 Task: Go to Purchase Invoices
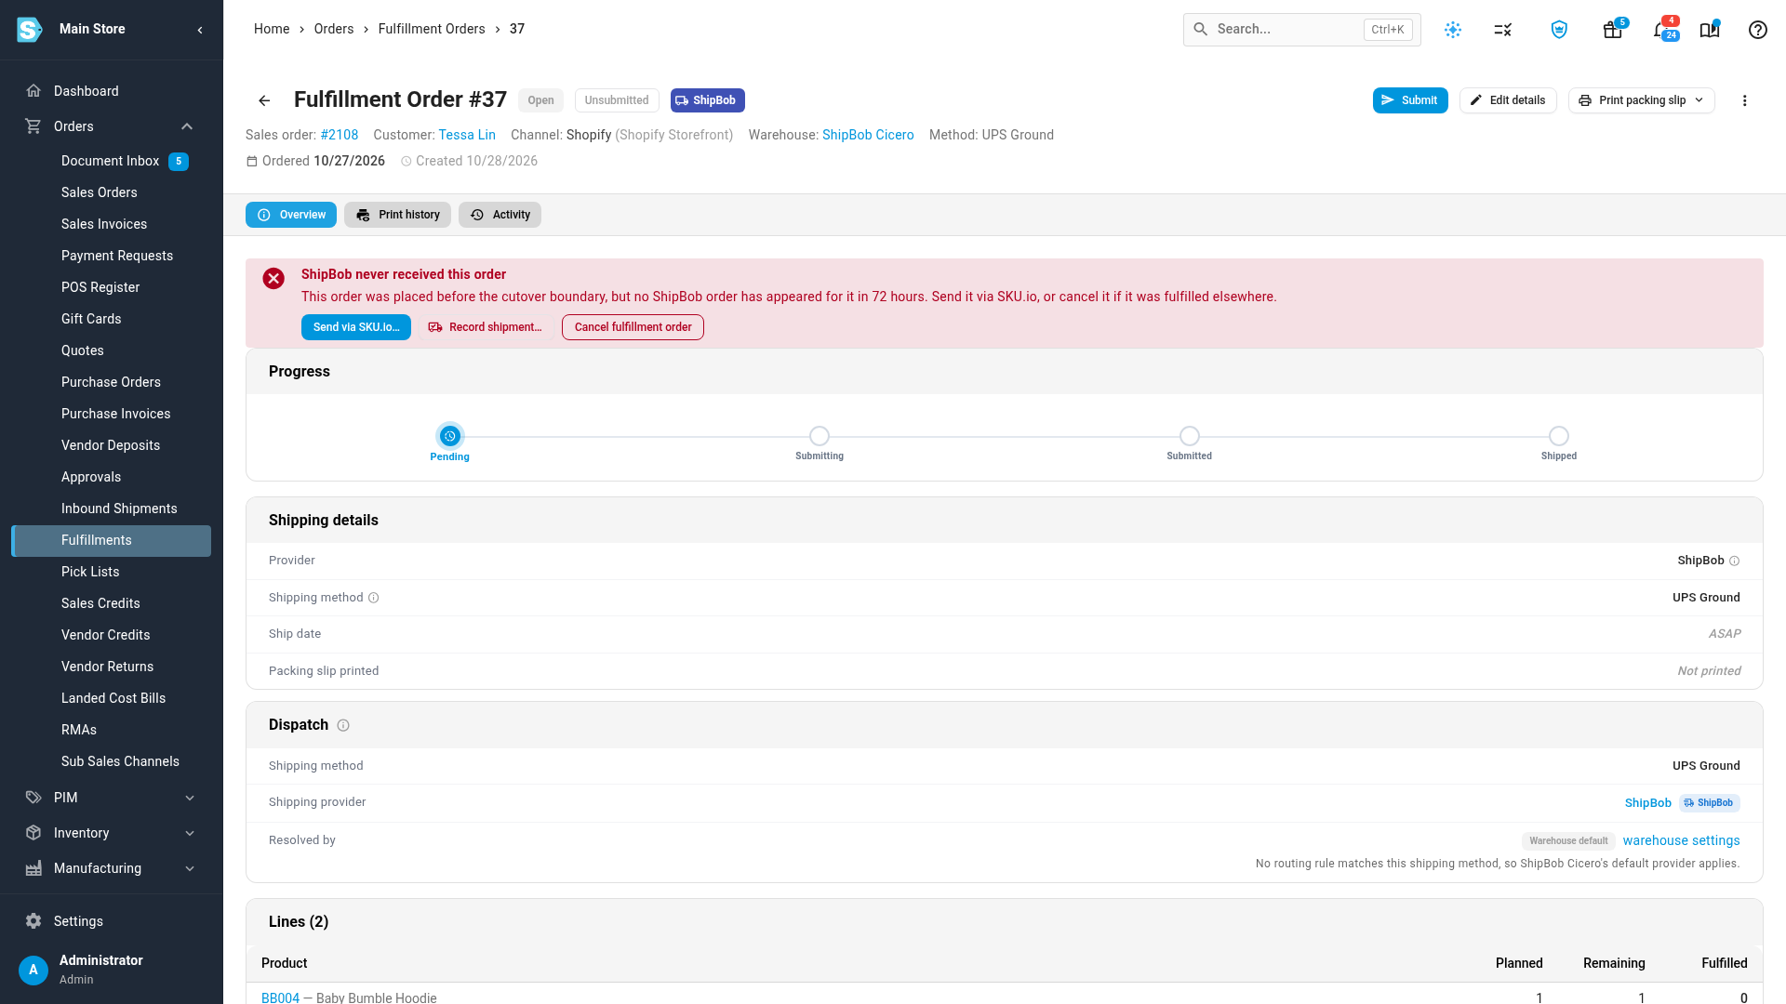[112, 414]
